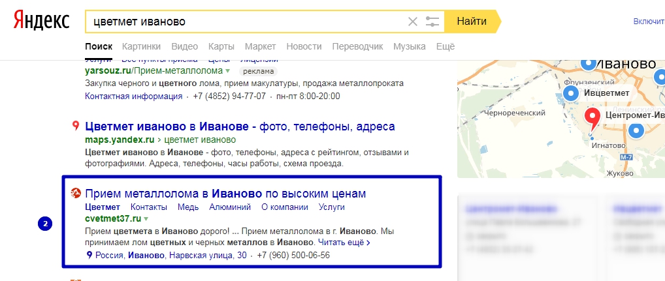Switch to the Карты tab
Screen dimensions: 665x281
coord(221,46)
